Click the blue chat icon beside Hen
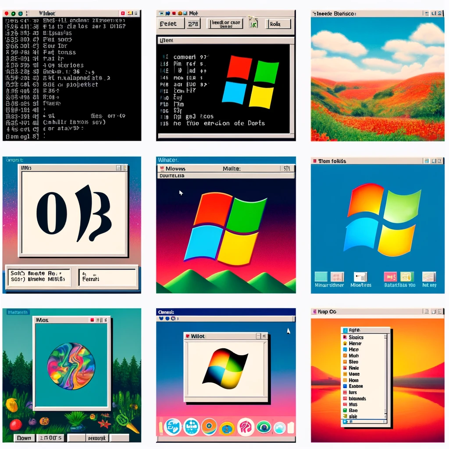The height and width of the screenshot is (449, 449). point(345,349)
